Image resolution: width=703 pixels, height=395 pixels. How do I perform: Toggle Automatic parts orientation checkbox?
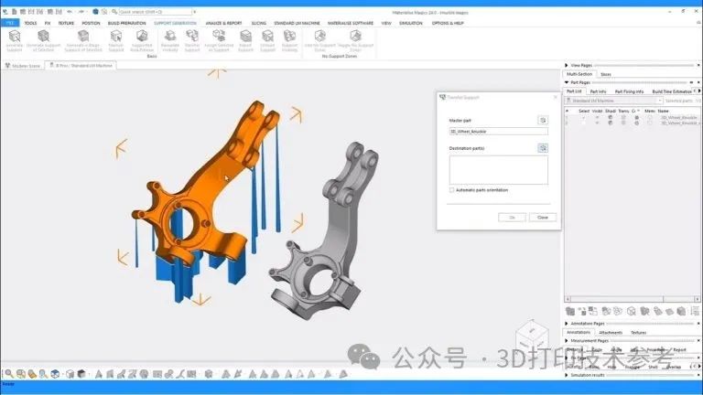pos(452,190)
